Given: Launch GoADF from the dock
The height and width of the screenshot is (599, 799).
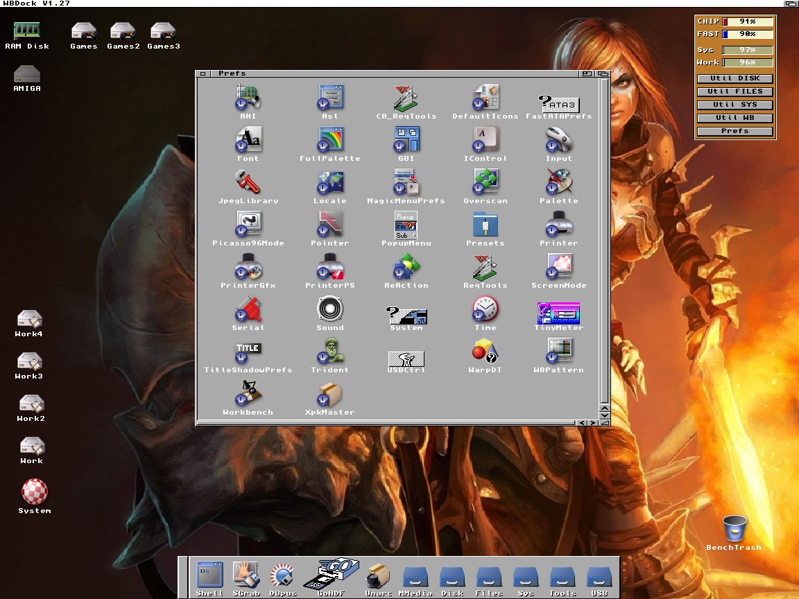Looking at the screenshot, I should (332, 573).
